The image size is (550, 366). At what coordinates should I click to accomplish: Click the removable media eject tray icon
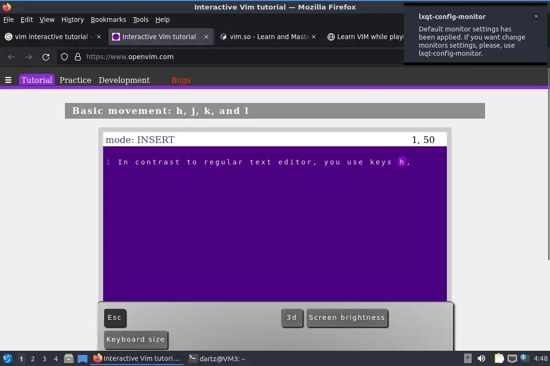pyautogui.click(x=467, y=358)
